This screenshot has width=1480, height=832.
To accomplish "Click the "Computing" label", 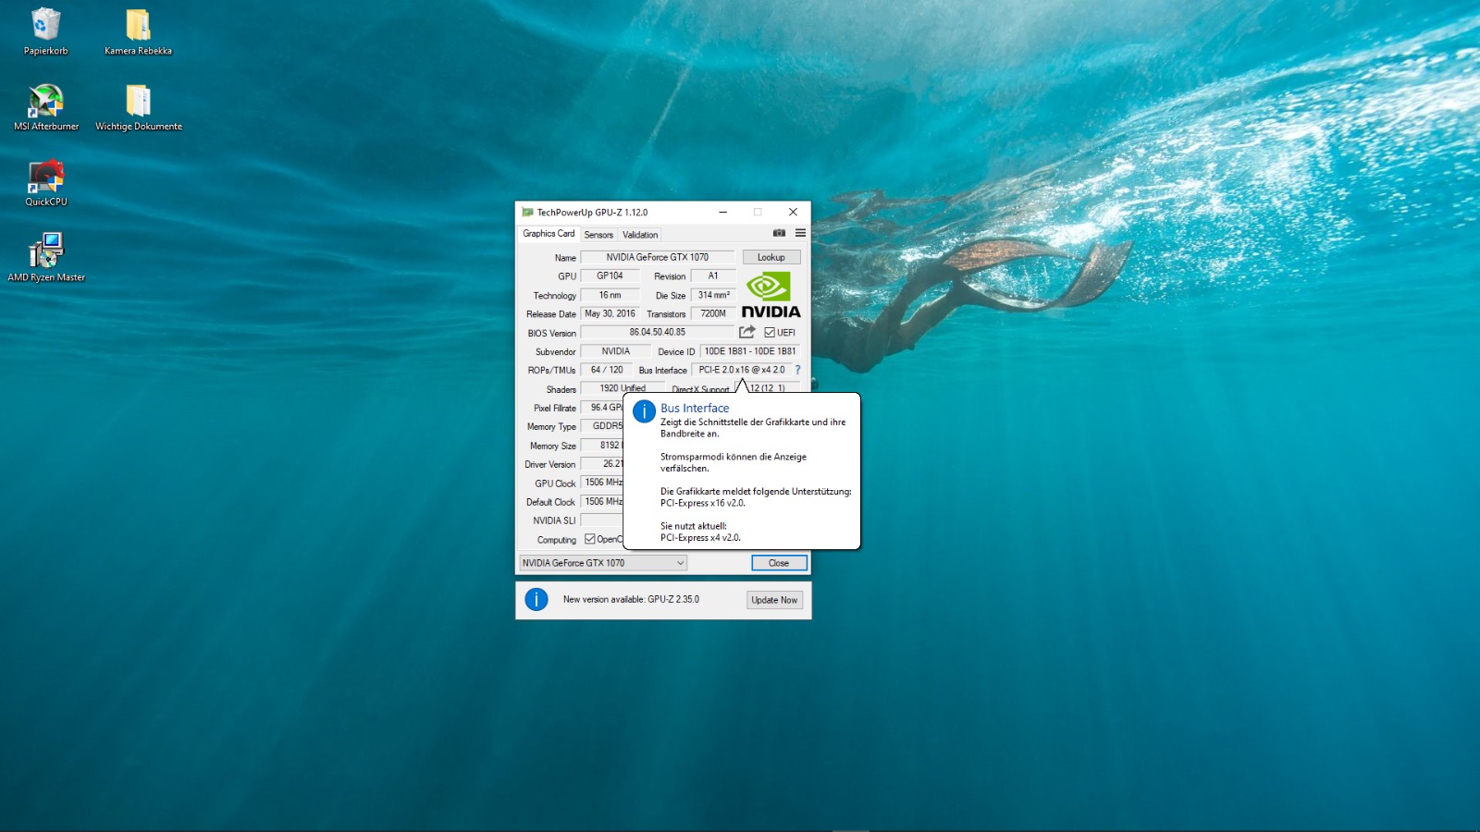I will click(557, 540).
